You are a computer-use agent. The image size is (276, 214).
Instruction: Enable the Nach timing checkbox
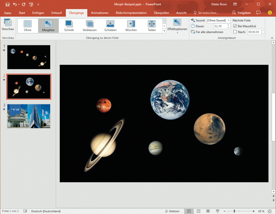(x=235, y=32)
